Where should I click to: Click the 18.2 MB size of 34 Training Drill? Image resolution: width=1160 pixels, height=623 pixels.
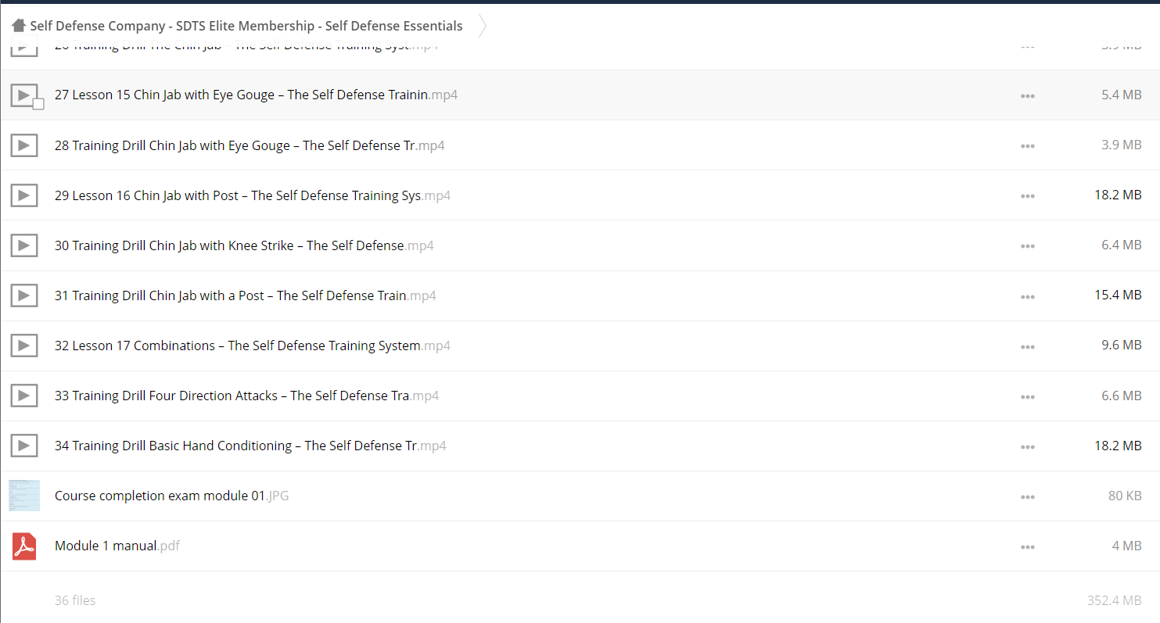1118,445
